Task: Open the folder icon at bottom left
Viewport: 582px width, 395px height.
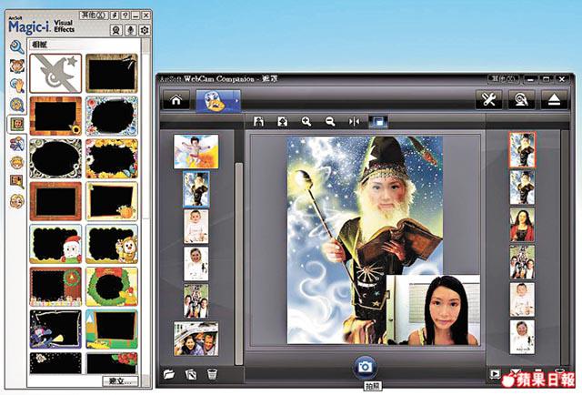Action: click(x=169, y=374)
